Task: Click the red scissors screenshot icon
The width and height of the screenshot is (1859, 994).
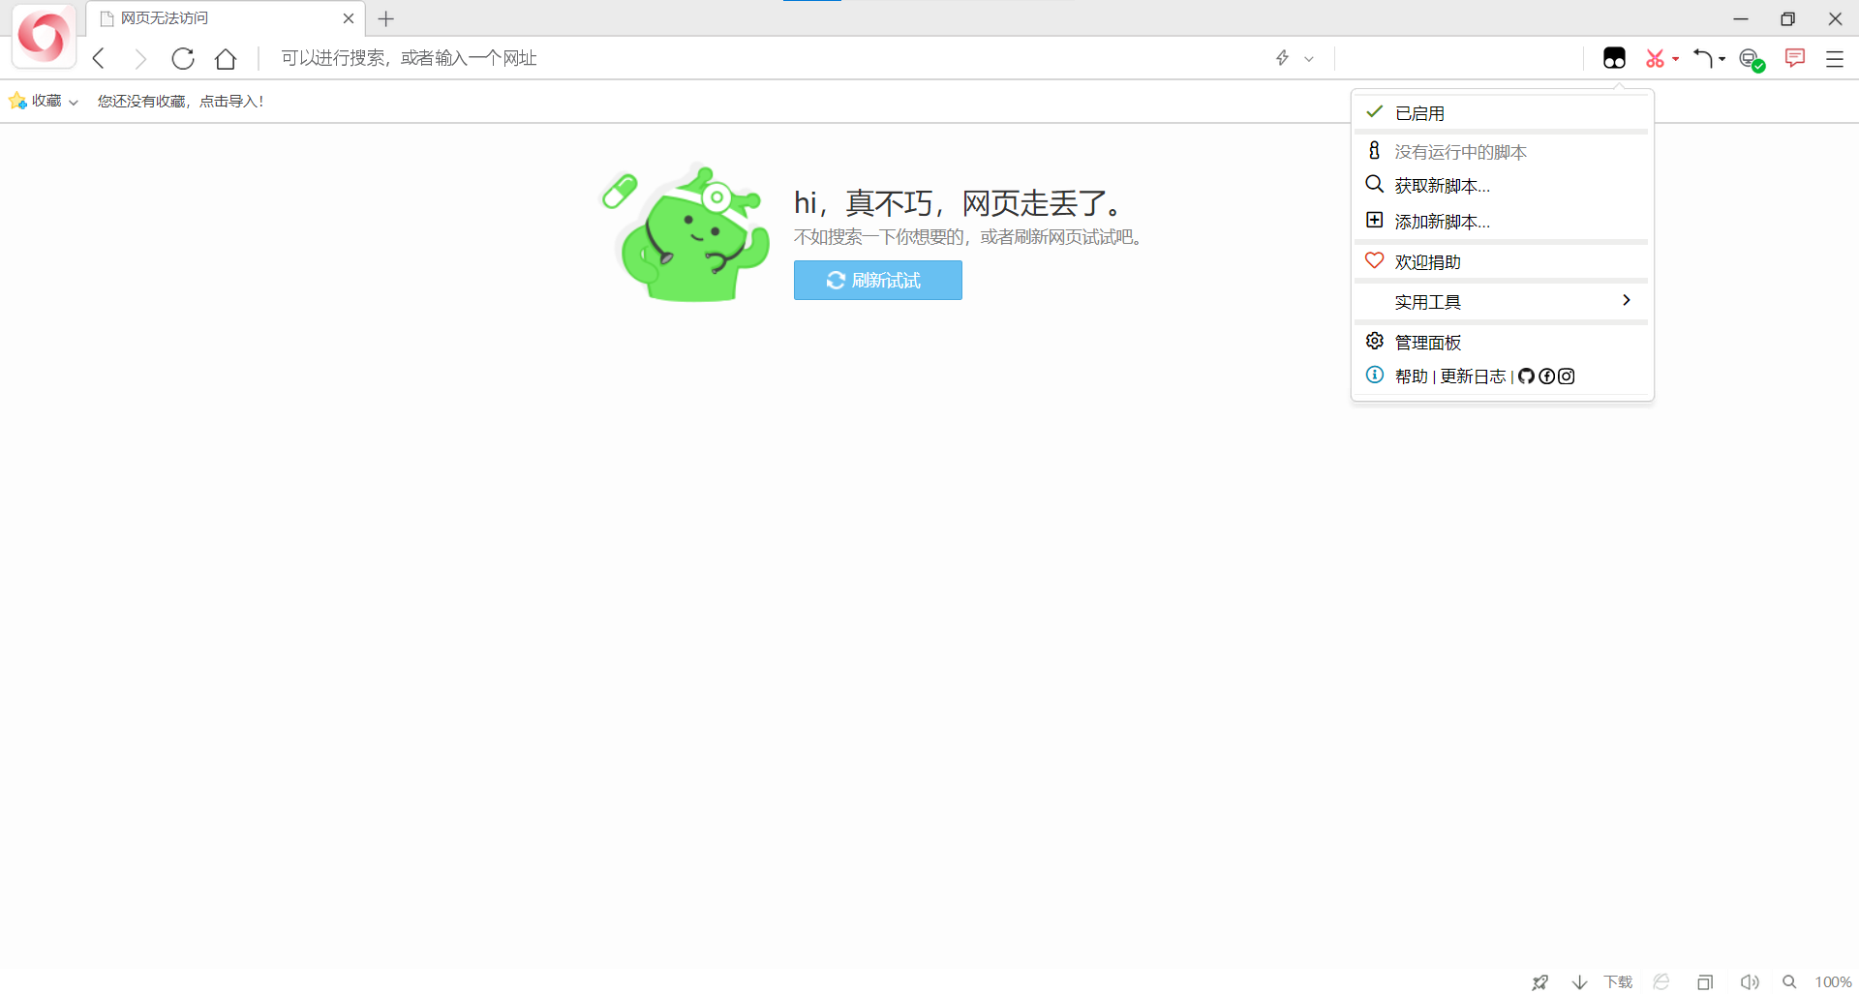Action: (1655, 59)
